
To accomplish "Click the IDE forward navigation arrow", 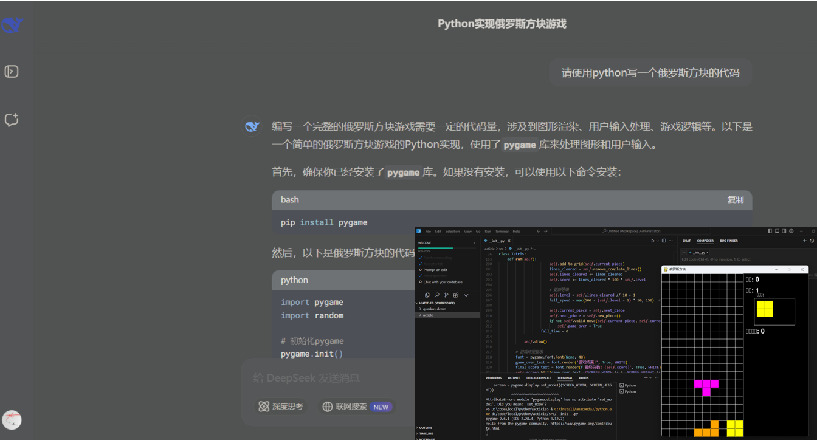I will pos(545,231).
